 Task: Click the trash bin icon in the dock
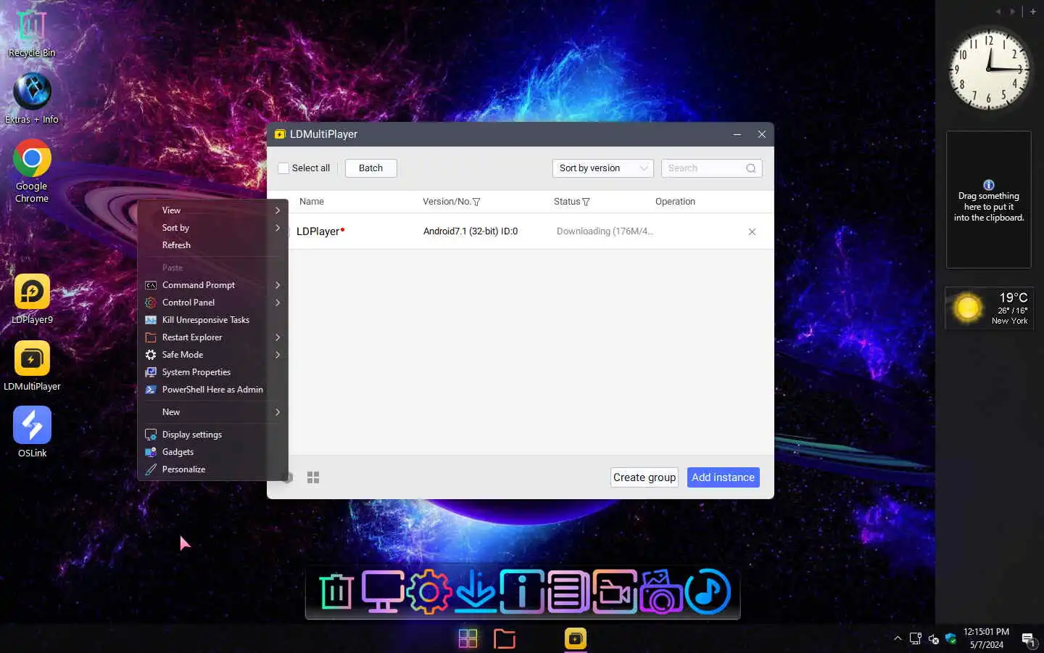click(x=336, y=592)
